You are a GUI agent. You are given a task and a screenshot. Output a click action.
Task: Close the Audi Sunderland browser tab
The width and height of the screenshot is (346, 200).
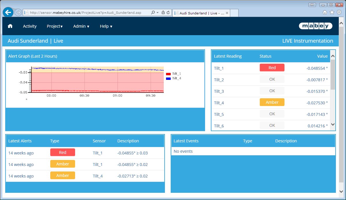click(x=227, y=13)
